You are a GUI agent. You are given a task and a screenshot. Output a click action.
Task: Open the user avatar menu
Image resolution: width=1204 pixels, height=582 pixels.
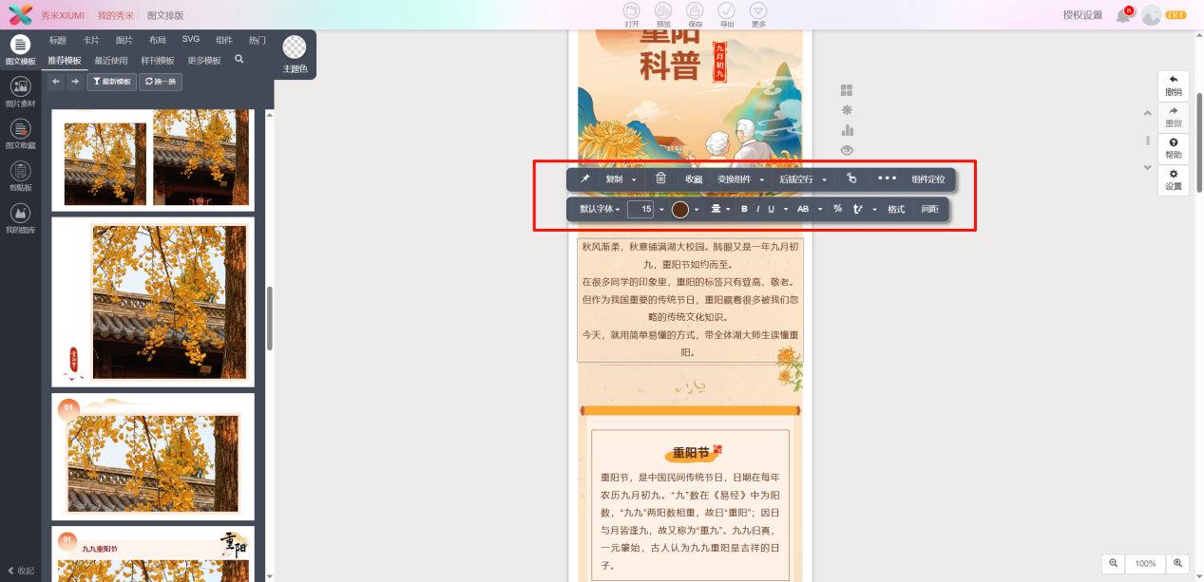(x=1152, y=15)
